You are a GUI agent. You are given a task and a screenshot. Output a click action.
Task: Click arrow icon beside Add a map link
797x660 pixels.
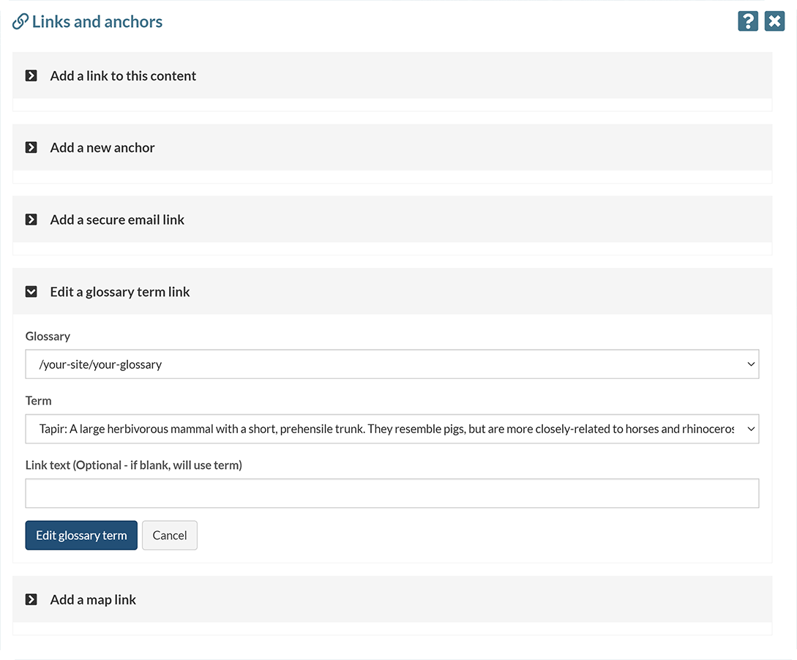point(31,599)
